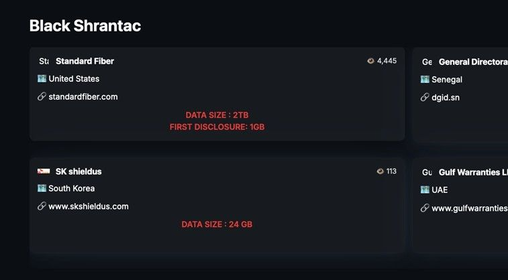Viewport: 508px width, 280px height.
Task: Open the www.gulfwarranties link
Action: [x=469, y=208]
